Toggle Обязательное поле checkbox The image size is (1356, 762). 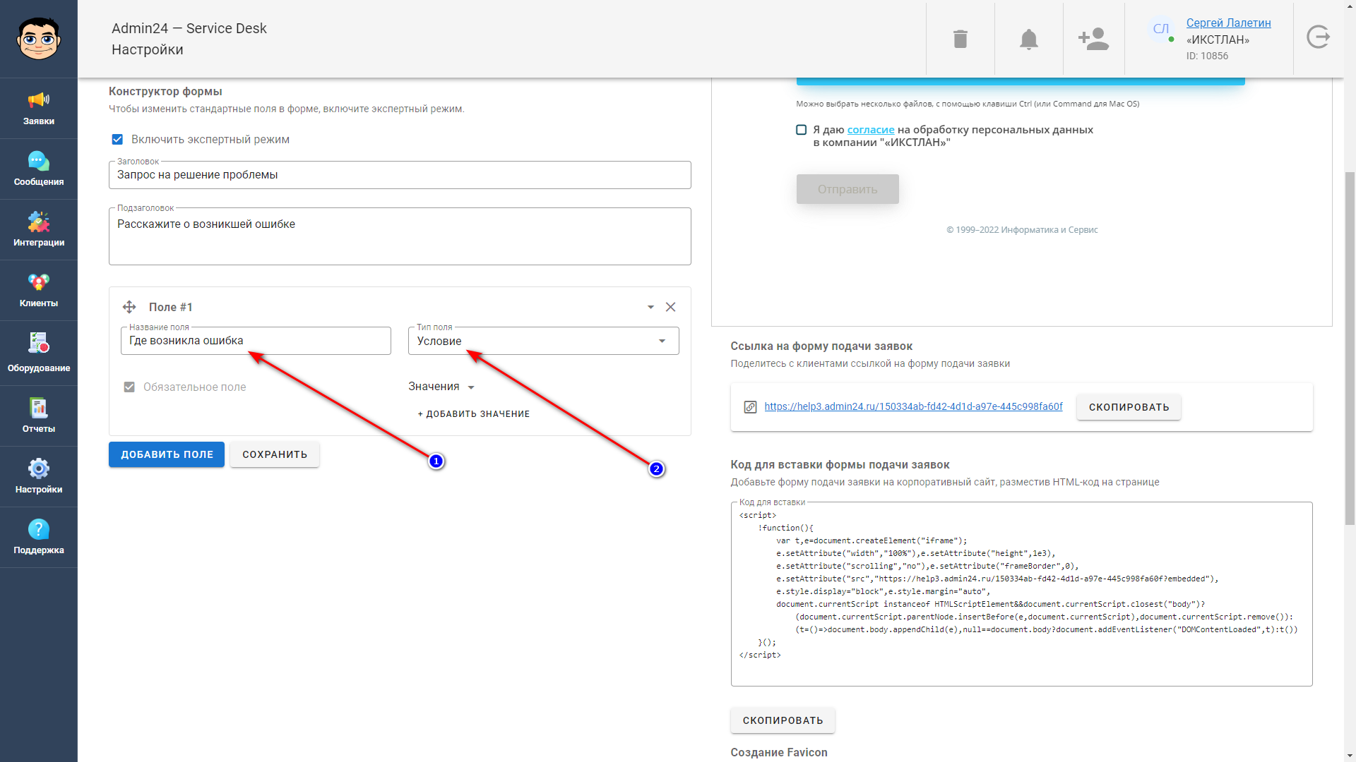pos(129,387)
